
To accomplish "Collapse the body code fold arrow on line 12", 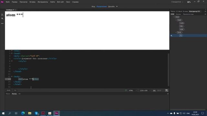I will click(12, 76).
